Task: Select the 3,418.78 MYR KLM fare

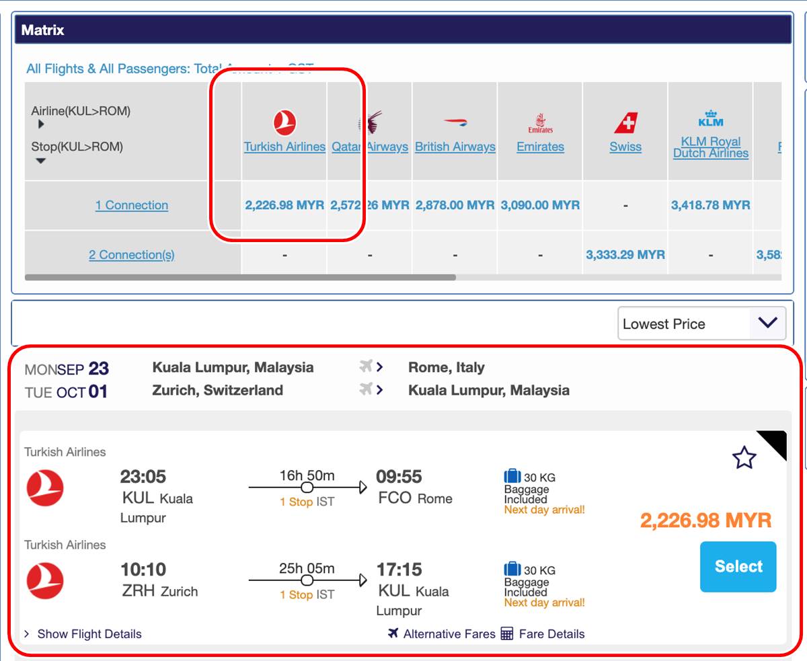Action: 711,205
